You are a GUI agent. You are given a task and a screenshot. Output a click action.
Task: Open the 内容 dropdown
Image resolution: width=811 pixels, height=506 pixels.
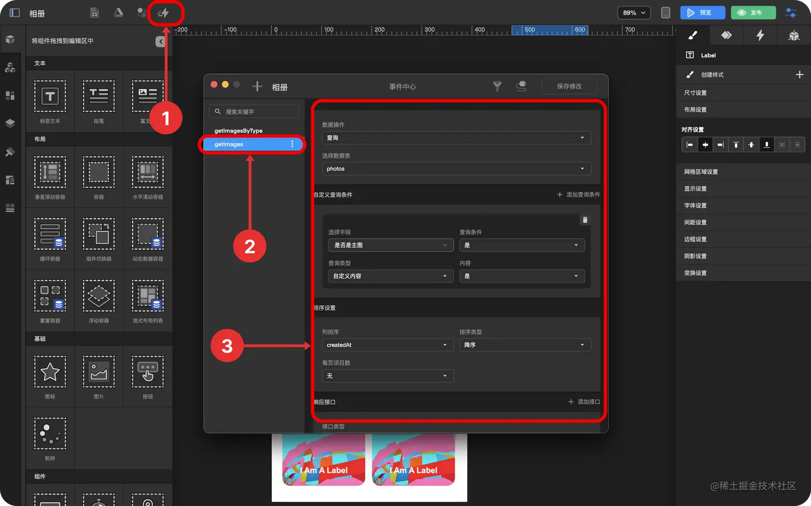[522, 276]
